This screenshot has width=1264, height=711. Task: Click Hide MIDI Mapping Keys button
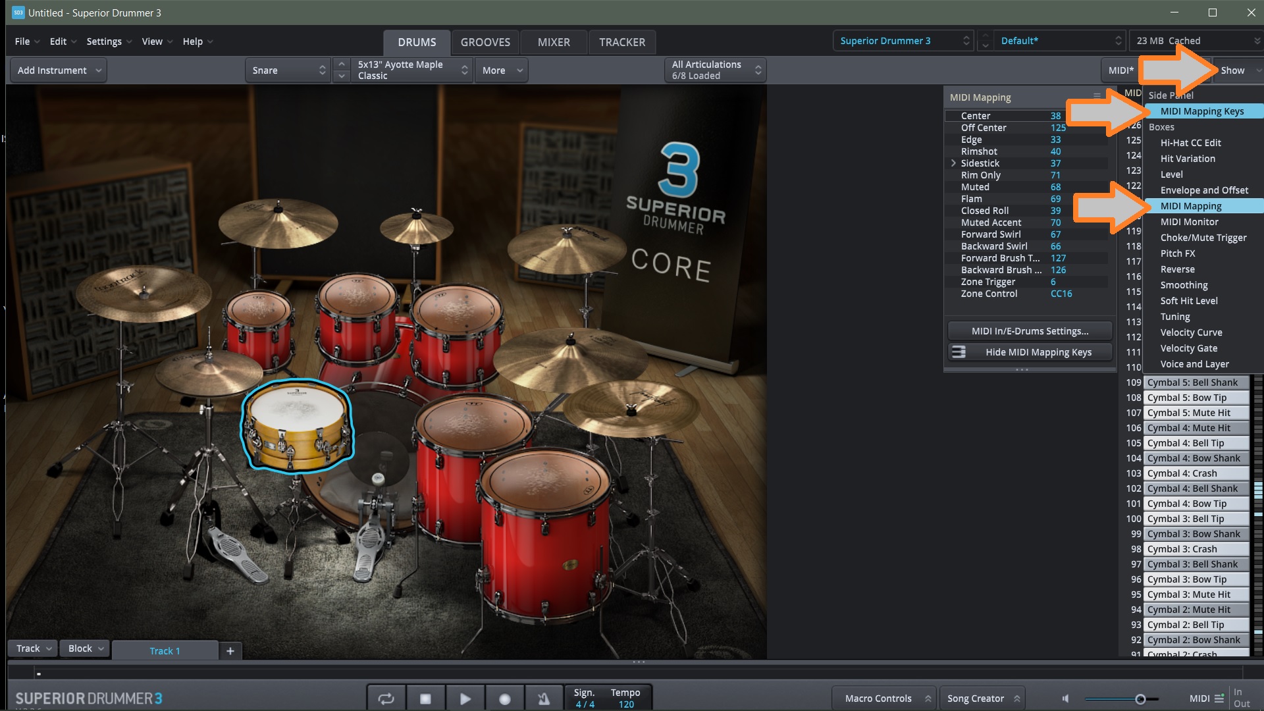1030,352
